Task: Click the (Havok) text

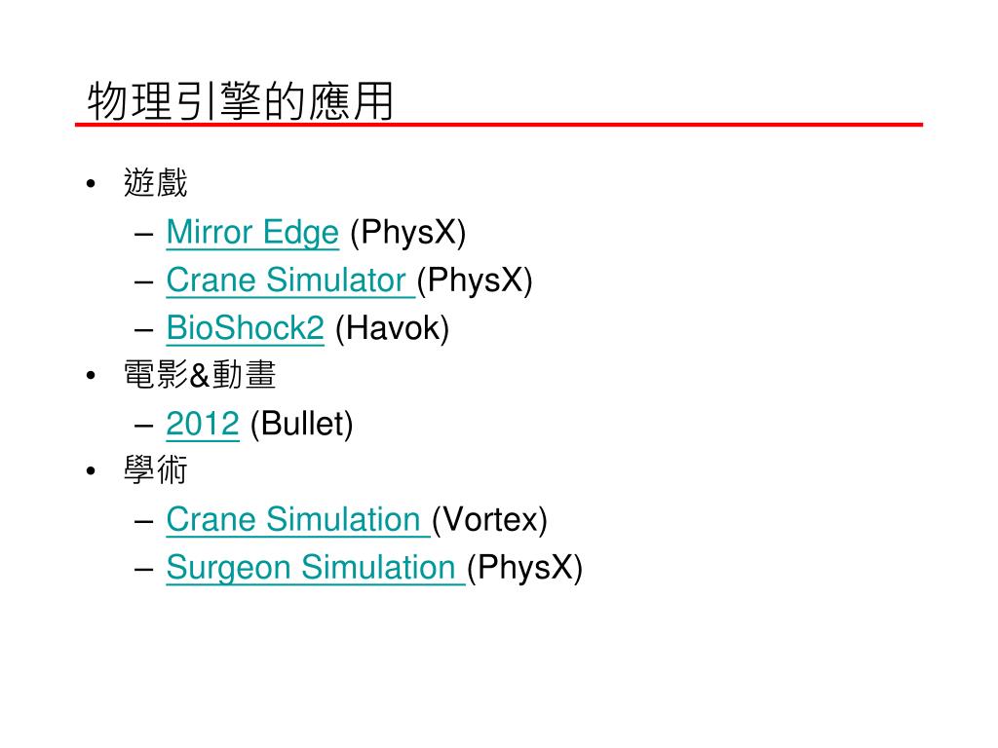Action: (x=392, y=329)
